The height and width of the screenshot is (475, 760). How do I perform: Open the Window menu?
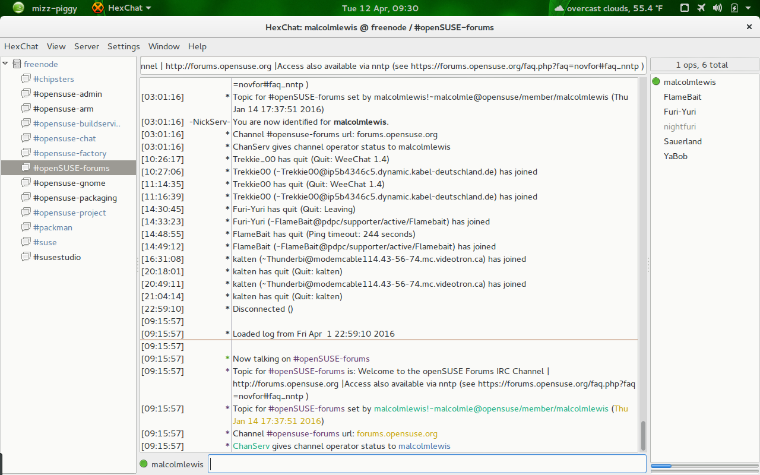point(164,46)
